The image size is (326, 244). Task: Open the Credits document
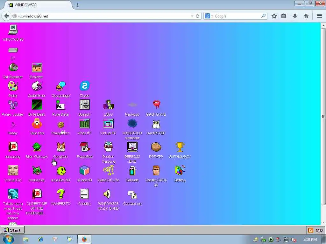pyautogui.click(x=84, y=194)
